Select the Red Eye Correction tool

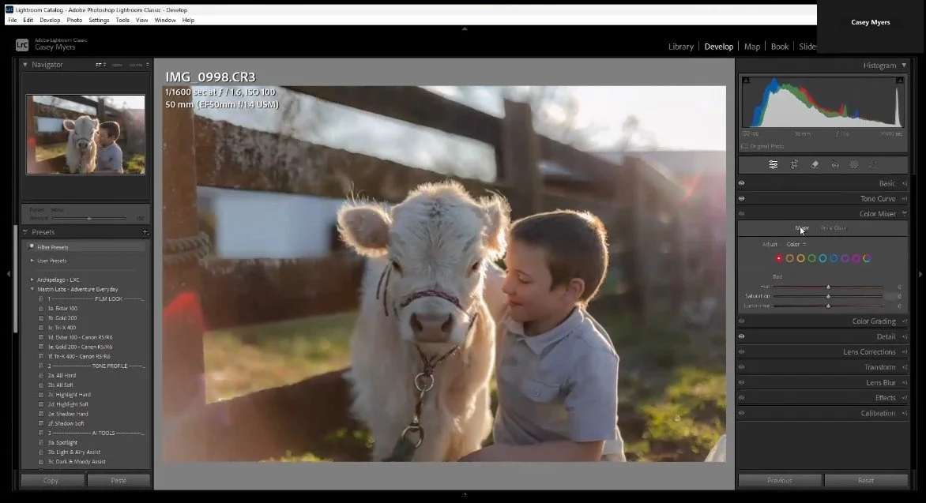tap(835, 164)
